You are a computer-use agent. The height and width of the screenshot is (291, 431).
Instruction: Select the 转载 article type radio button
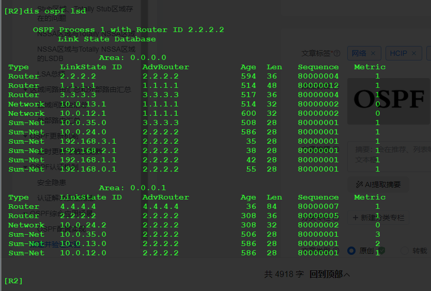405,251
